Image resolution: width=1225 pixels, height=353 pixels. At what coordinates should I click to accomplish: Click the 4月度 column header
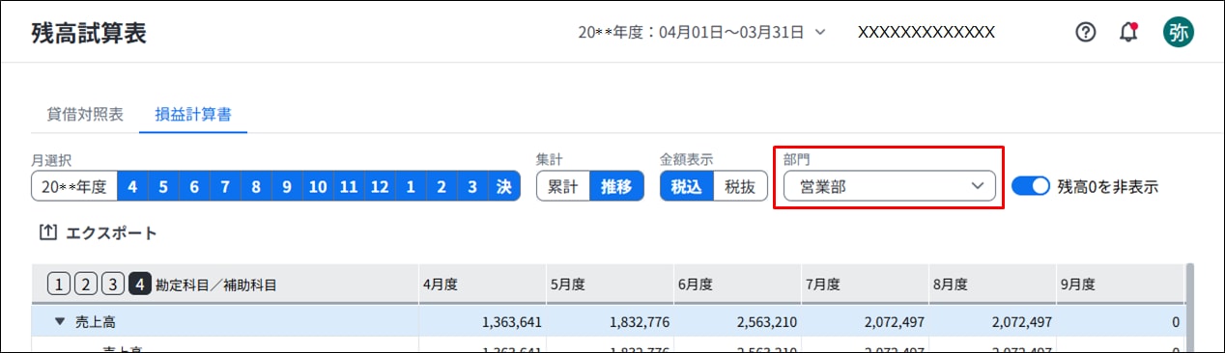click(482, 285)
